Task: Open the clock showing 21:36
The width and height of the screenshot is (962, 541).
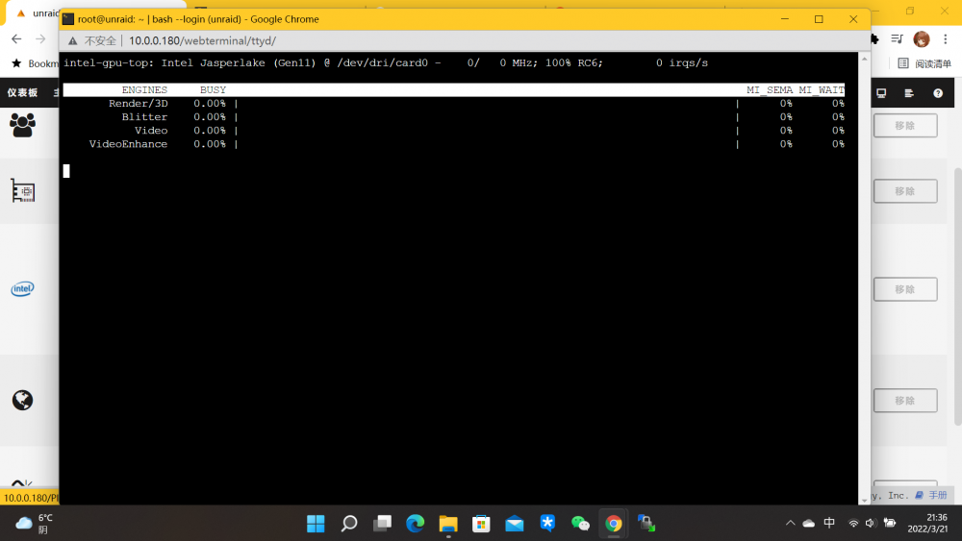Action: point(927,524)
